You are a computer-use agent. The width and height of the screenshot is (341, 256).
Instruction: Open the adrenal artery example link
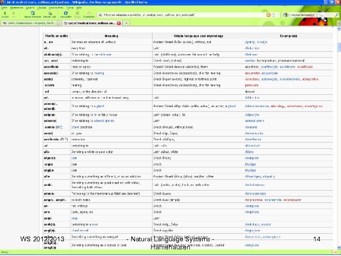click(x=255, y=121)
